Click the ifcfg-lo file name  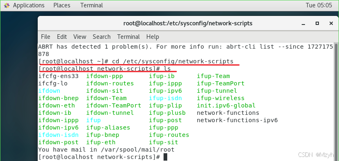pos(53,83)
